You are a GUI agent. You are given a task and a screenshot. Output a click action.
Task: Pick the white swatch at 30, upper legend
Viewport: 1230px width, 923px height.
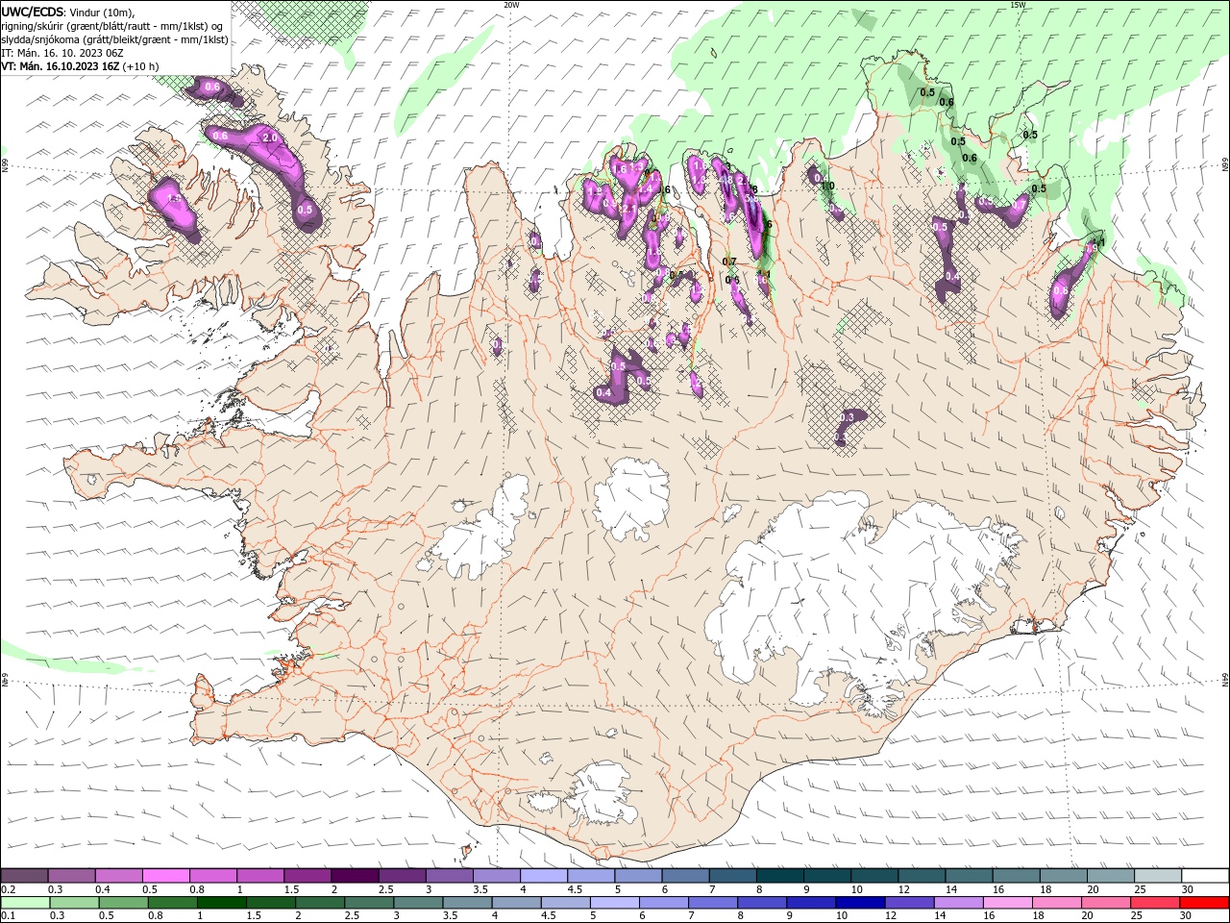[x=1203, y=875]
